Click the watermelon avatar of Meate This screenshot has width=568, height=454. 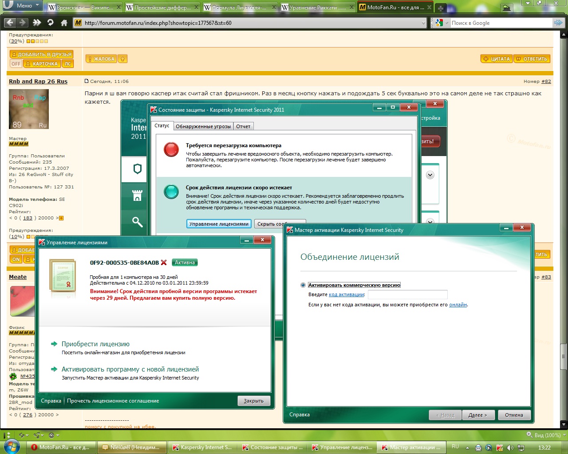tap(22, 301)
